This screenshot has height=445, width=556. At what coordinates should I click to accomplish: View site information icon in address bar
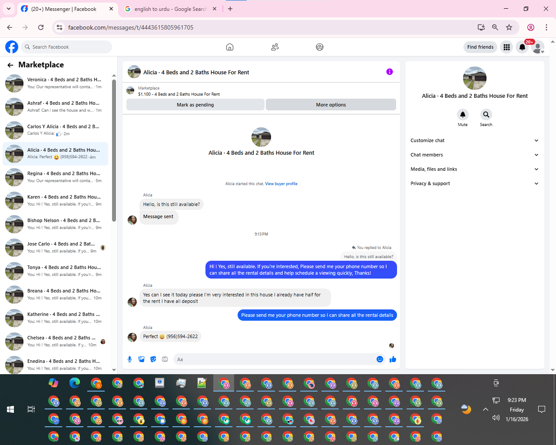[x=60, y=27]
